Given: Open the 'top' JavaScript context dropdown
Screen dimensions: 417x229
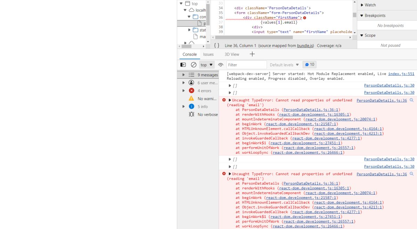Looking at the screenshot, I should coord(207,65).
